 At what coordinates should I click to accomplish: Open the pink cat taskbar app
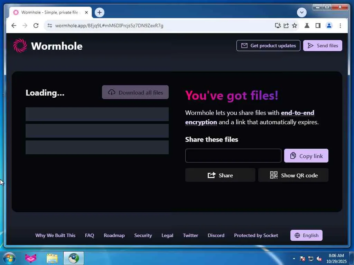[x=31, y=258]
